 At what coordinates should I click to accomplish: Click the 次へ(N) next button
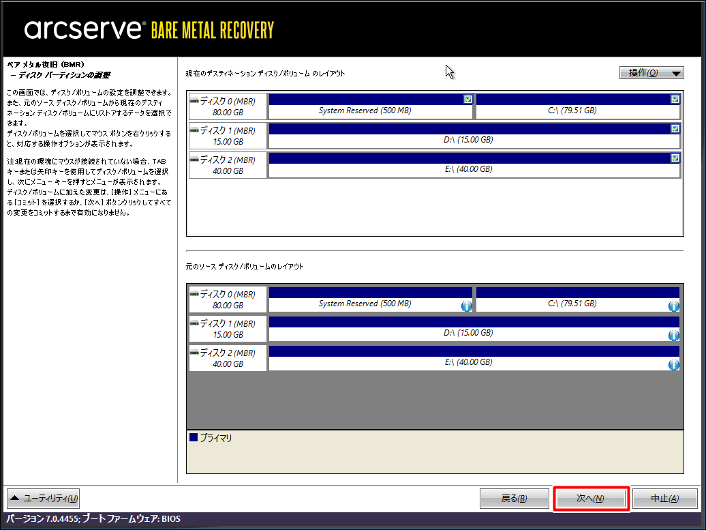point(591,499)
